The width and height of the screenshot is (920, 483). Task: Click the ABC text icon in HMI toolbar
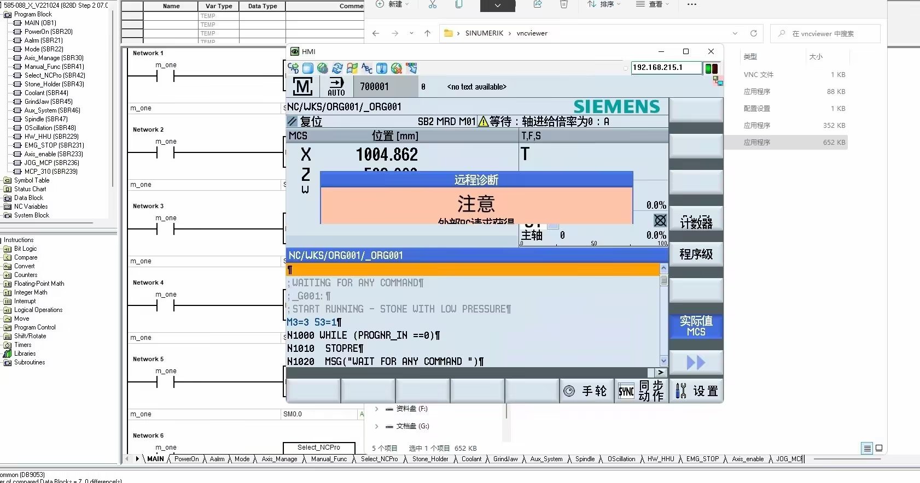pos(367,68)
